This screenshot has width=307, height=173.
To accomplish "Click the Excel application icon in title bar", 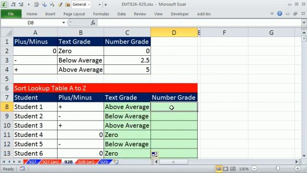I will pos(4,4).
